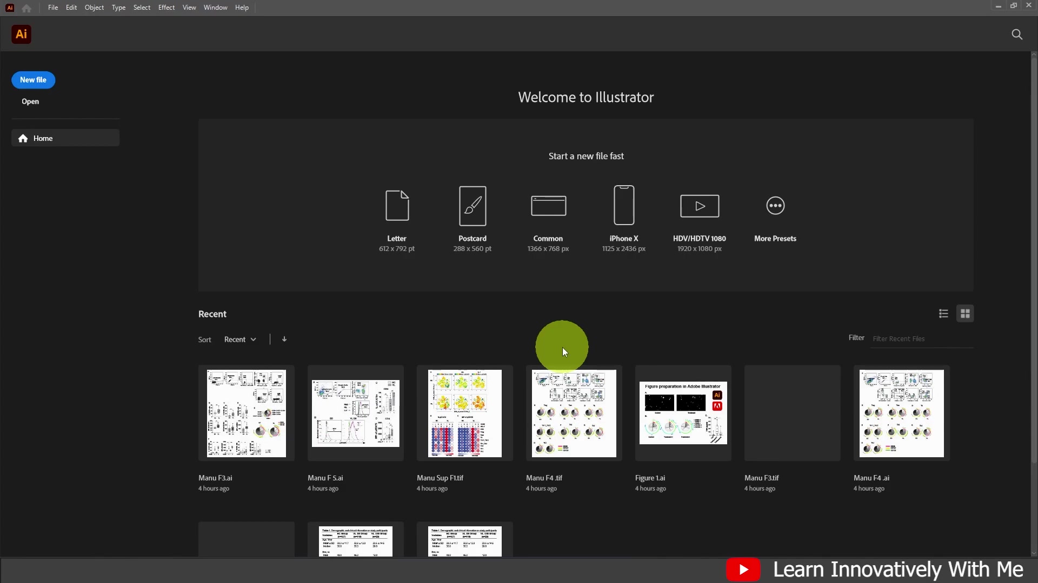Viewport: 1038px width, 583px height.
Task: Pick the HDV/HDTV 1080 preset icon
Action: (x=700, y=206)
